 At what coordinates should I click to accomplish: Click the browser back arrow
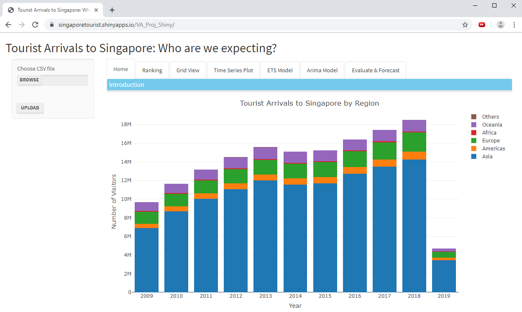[x=8, y=25]
